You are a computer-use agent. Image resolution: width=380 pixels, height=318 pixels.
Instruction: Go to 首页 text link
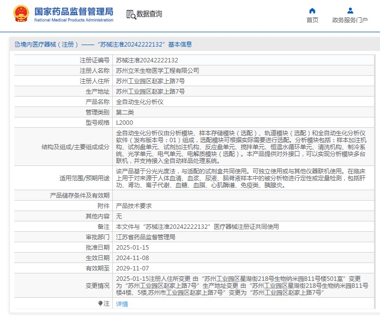point(312,20)
